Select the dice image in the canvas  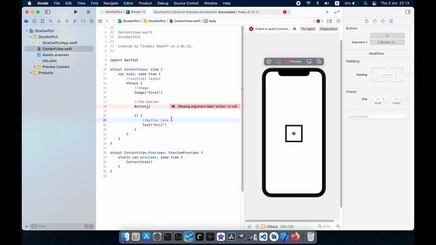[294, 133]
